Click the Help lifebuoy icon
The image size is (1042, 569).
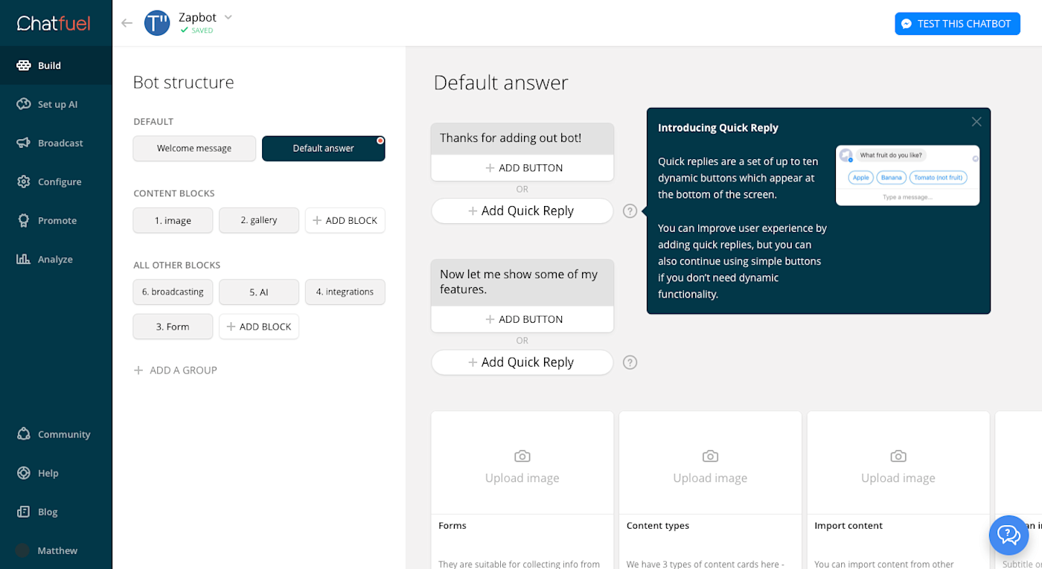point(23,473)
